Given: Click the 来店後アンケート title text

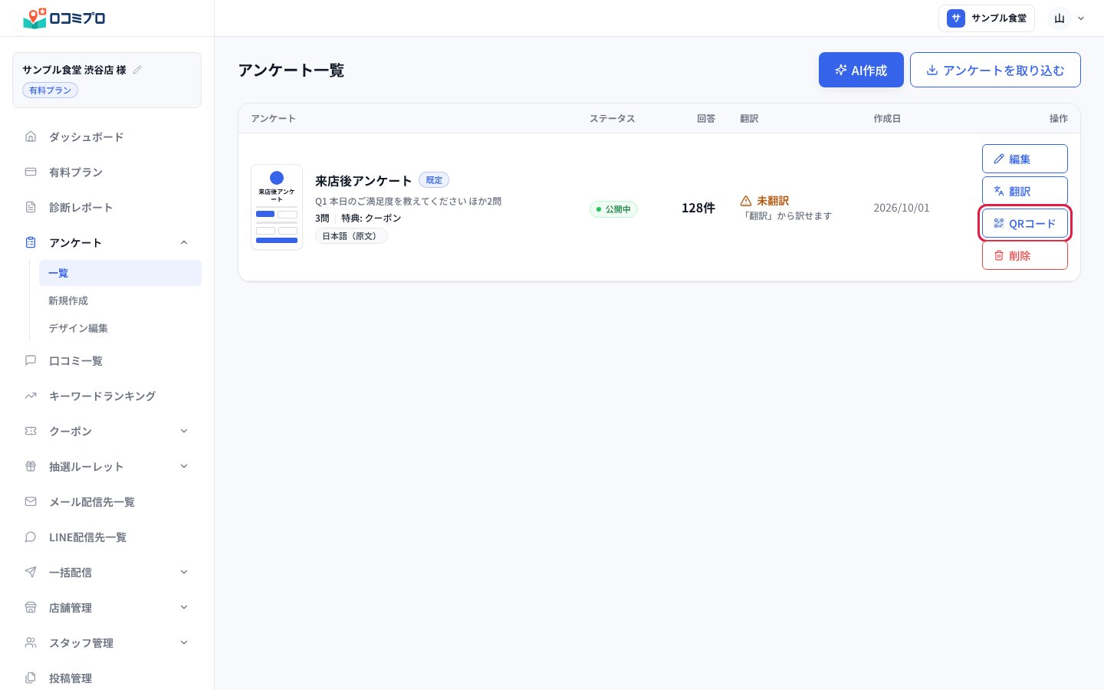Looking at the screenshot, I should [x=363, y=181].
